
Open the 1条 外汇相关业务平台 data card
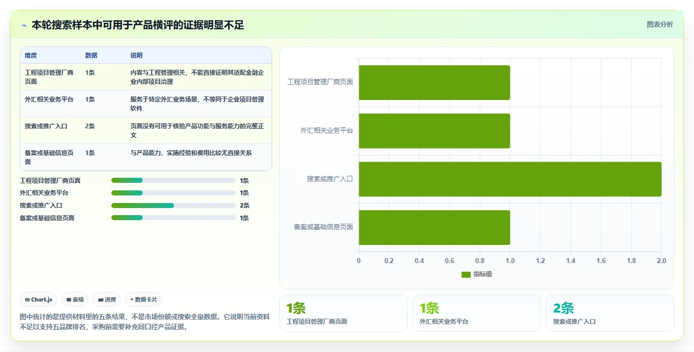pyautogui.click(x=476, y=313)
